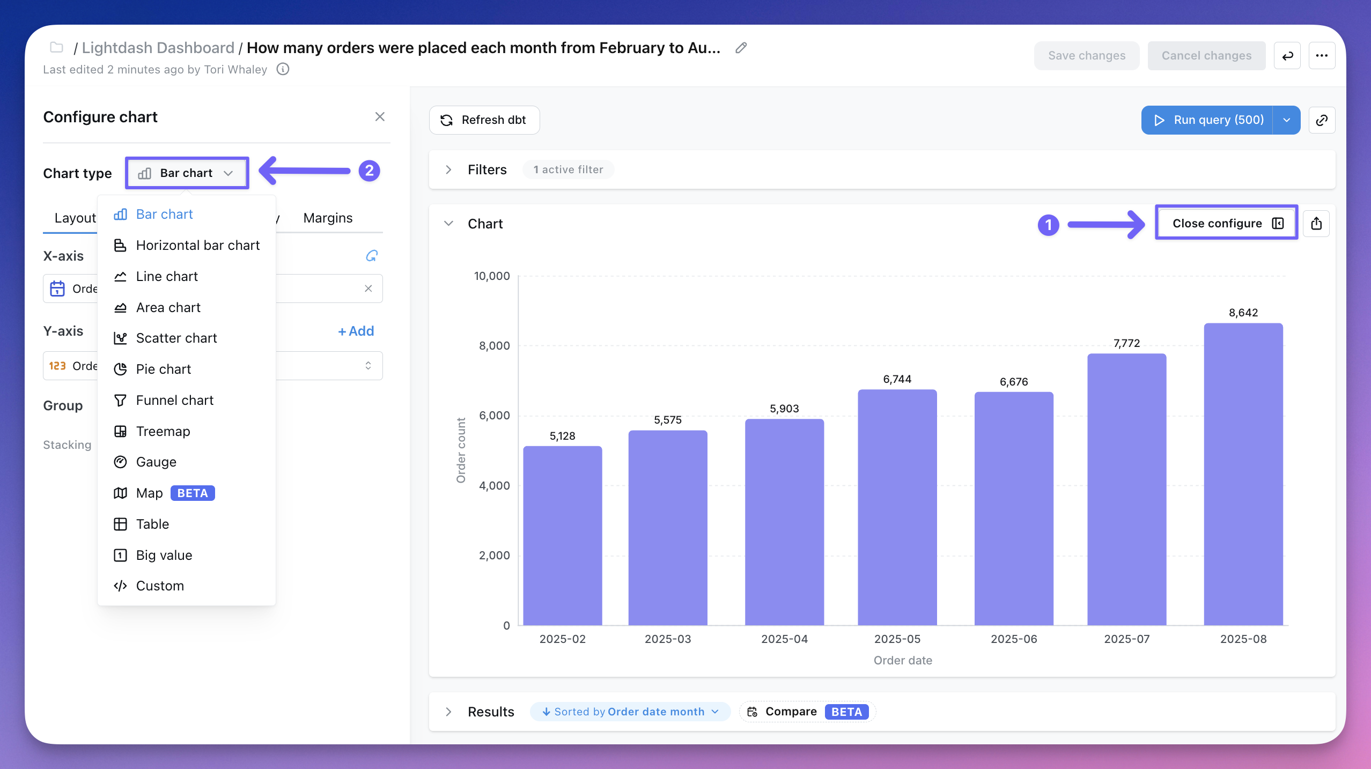Click the info icon beside the last-edited text

coord(283,69)
